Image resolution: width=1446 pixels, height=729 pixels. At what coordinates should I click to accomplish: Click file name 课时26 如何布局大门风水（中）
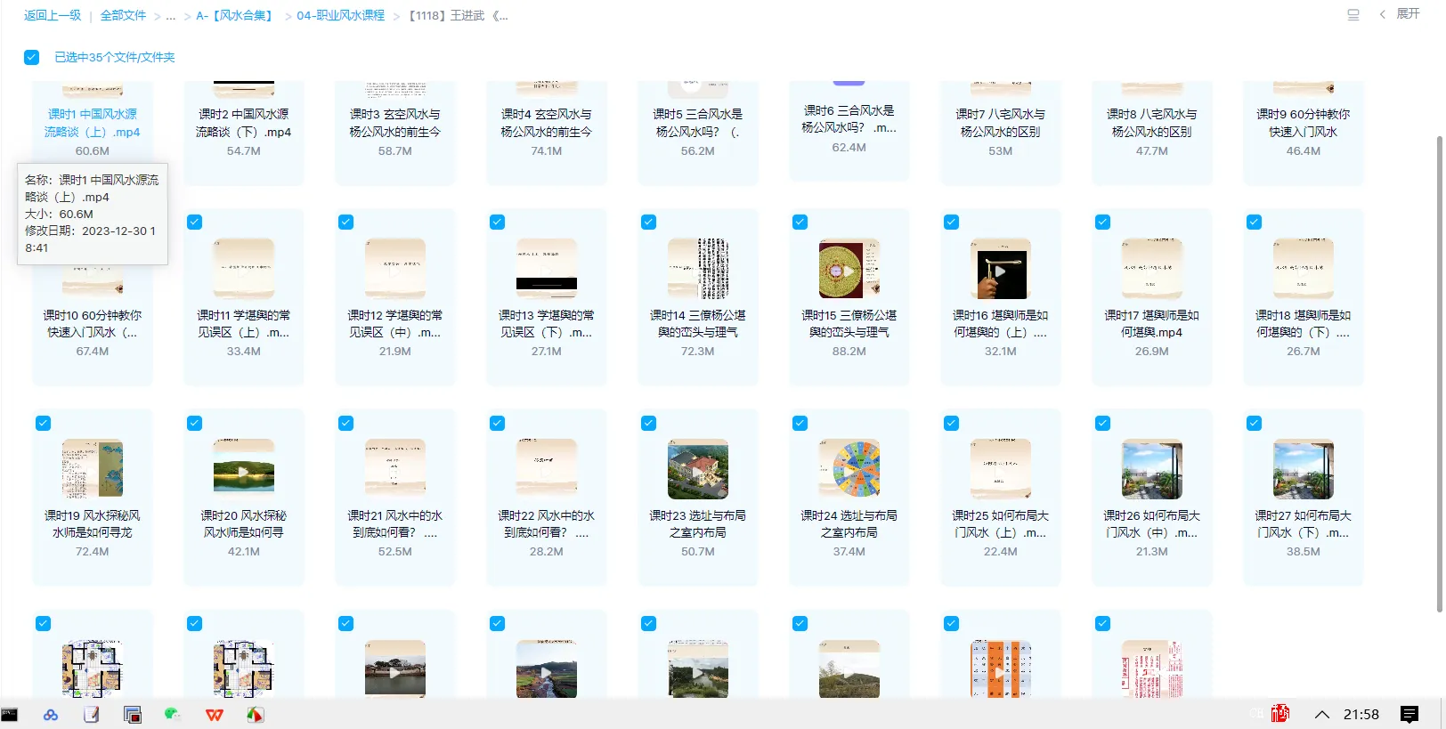[x=1152, y=524]
